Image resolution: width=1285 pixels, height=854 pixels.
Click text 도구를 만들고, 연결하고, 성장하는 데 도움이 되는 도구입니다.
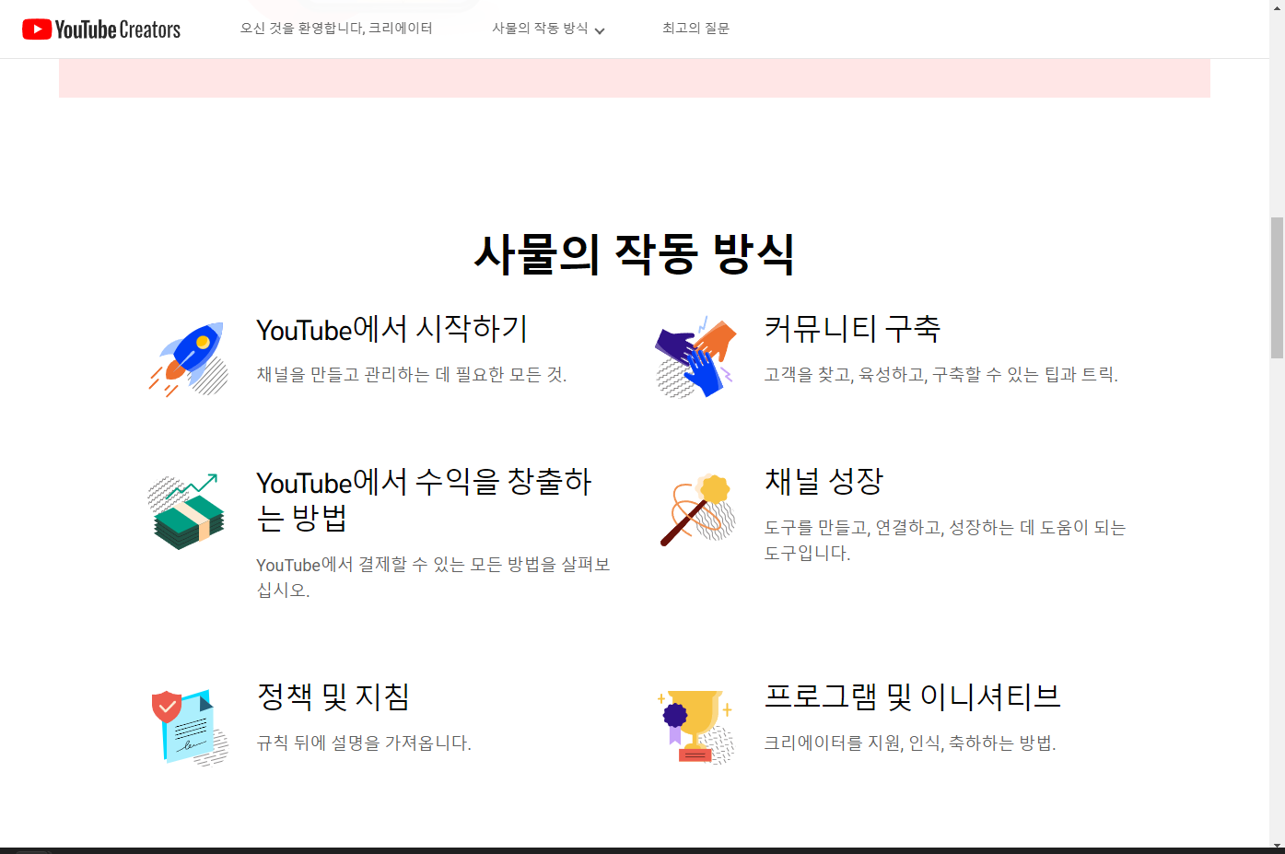pos(945,540)
